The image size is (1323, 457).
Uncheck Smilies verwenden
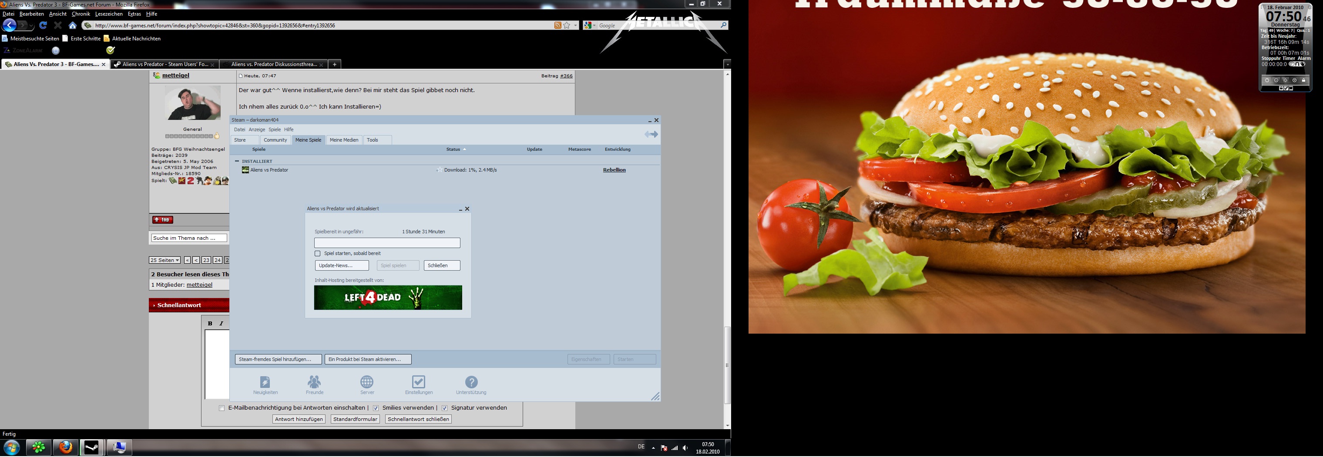[x=376, y=408]
